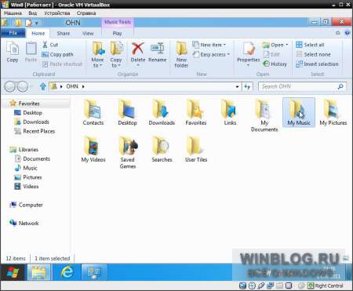Open the Машина VirtualBox menu
The image size is (353, 291).
point(13,13)
